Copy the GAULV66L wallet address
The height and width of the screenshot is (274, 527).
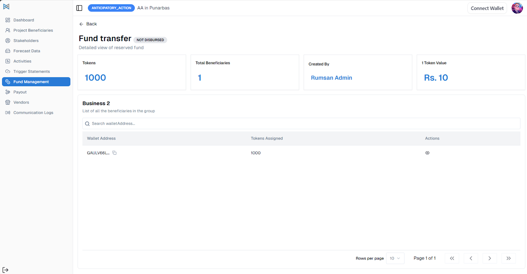[115, 153]
